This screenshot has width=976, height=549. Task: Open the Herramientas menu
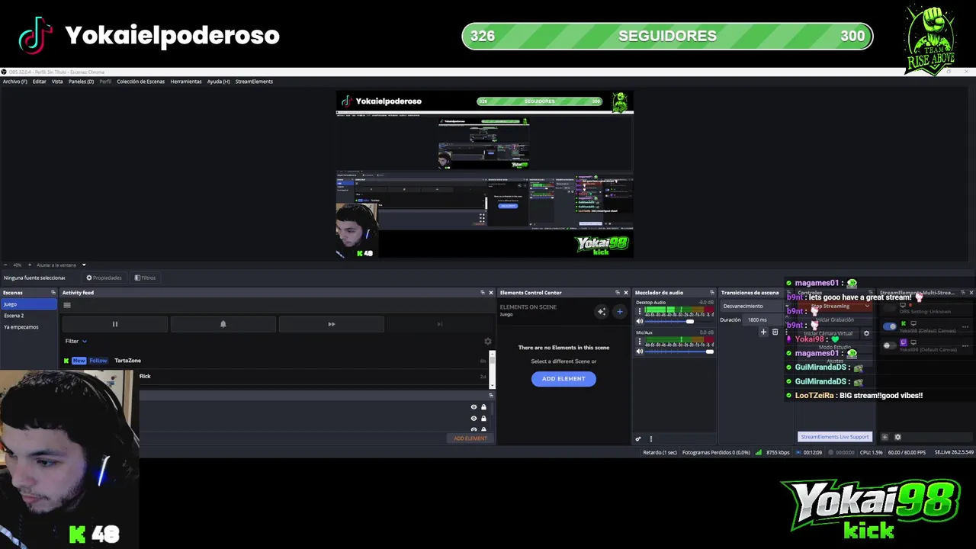coord(186,82)
